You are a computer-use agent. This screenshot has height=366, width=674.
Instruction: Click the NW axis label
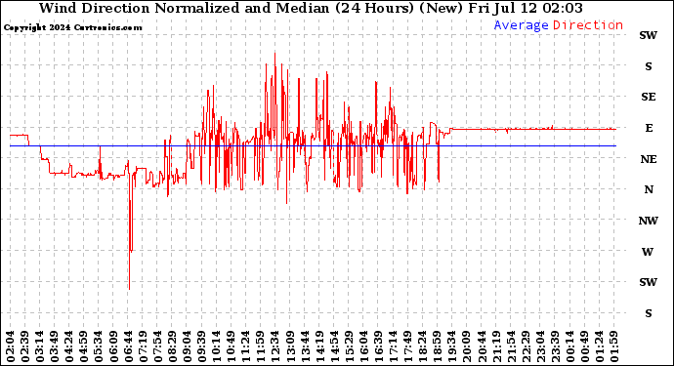point(649,221)
